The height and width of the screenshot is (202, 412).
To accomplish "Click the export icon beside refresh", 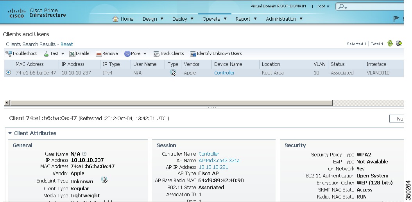I will [399, 43].
